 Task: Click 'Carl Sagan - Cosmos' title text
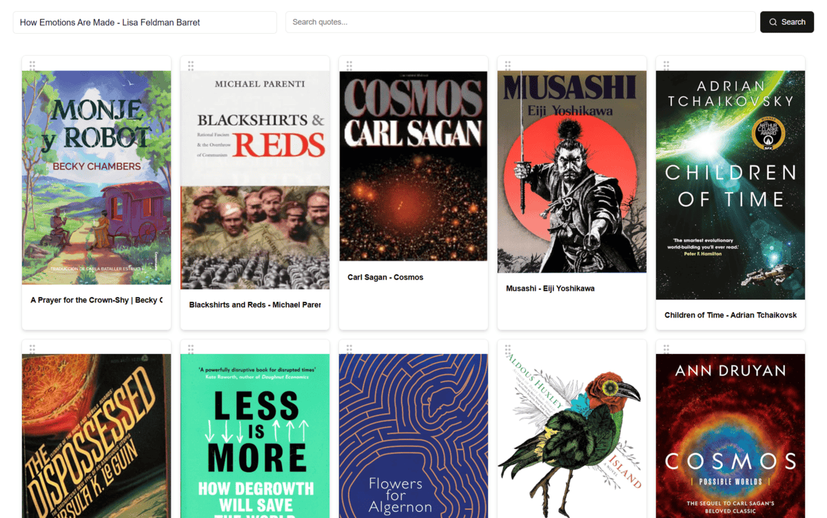tap(385, 277)
